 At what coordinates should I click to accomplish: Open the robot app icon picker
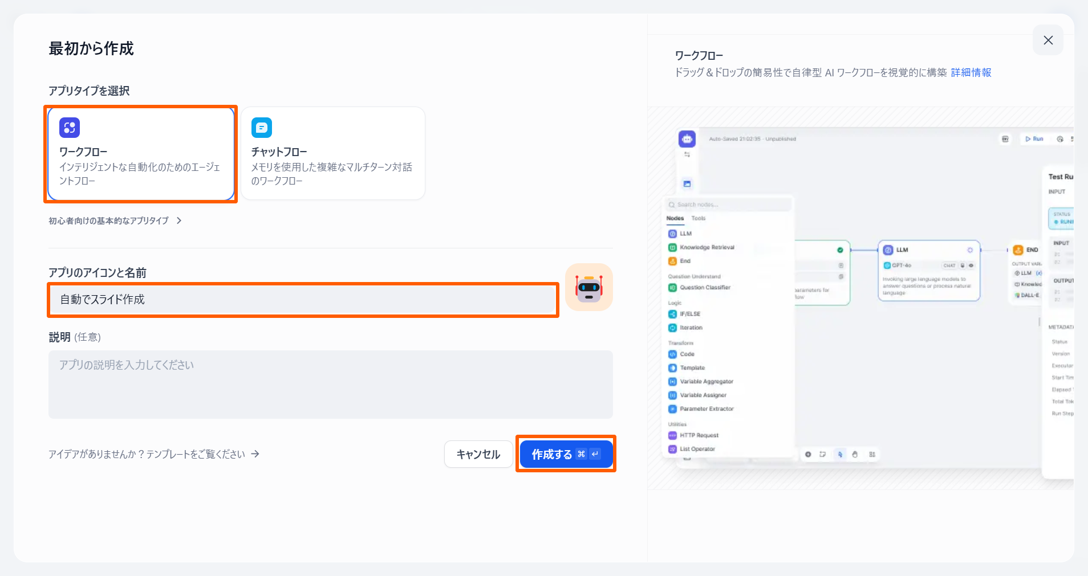tap(588, 287)
